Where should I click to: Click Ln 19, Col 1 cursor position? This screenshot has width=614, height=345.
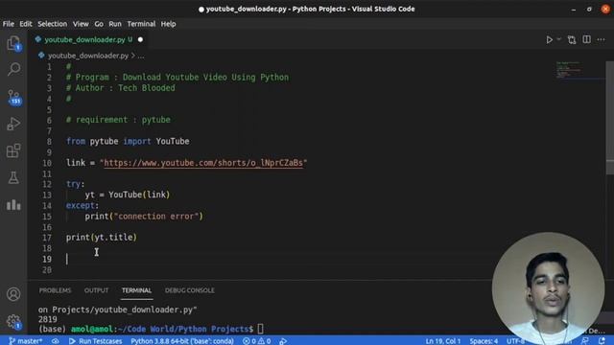point(443,341)
